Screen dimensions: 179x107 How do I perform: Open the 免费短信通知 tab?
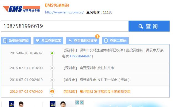(16, 41)
